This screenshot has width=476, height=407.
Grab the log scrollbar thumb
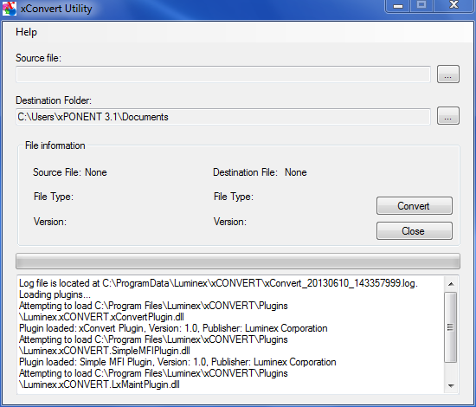click(x=451, y=327)
